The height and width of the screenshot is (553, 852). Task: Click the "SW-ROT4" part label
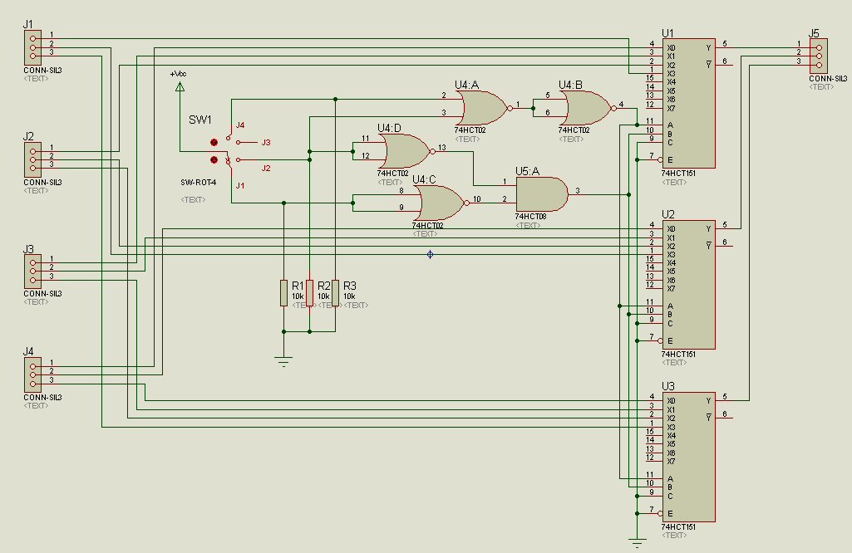(x=199, y=183)
